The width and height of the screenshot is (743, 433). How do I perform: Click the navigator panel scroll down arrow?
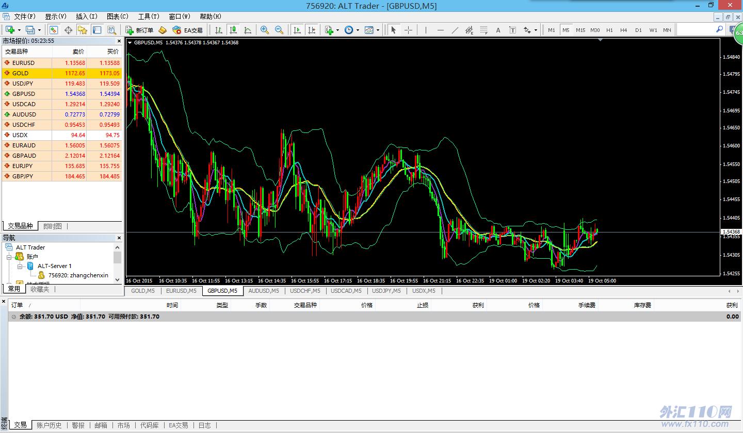tap(118, 279)
